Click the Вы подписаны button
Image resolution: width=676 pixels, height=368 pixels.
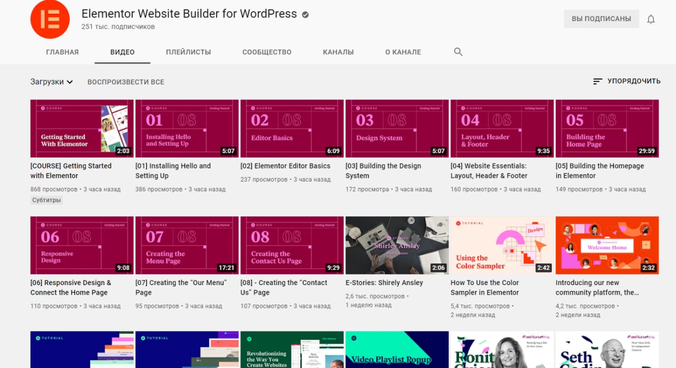pyautogui.click(x=601, y=18)
